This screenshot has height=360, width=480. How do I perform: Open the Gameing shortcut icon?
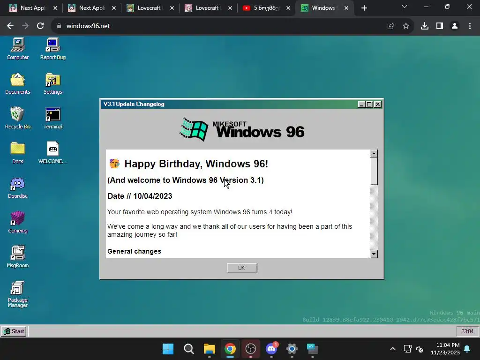point(18,222)
